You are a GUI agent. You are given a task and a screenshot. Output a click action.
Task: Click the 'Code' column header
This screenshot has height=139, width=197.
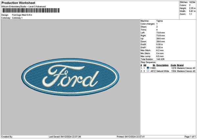pos(173,65)
